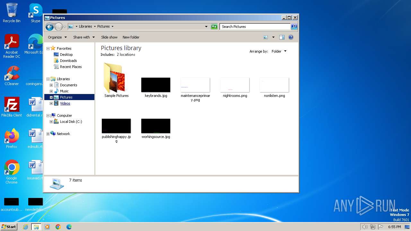The width and height of the screenshot is (411, 231).
Task: Click the refresh button beside the address bar
Action: 214,27
